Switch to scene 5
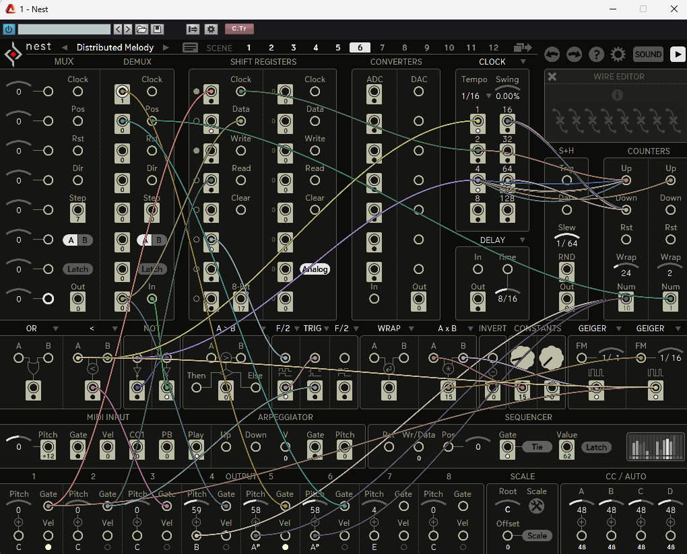 (x=338, y=47)
